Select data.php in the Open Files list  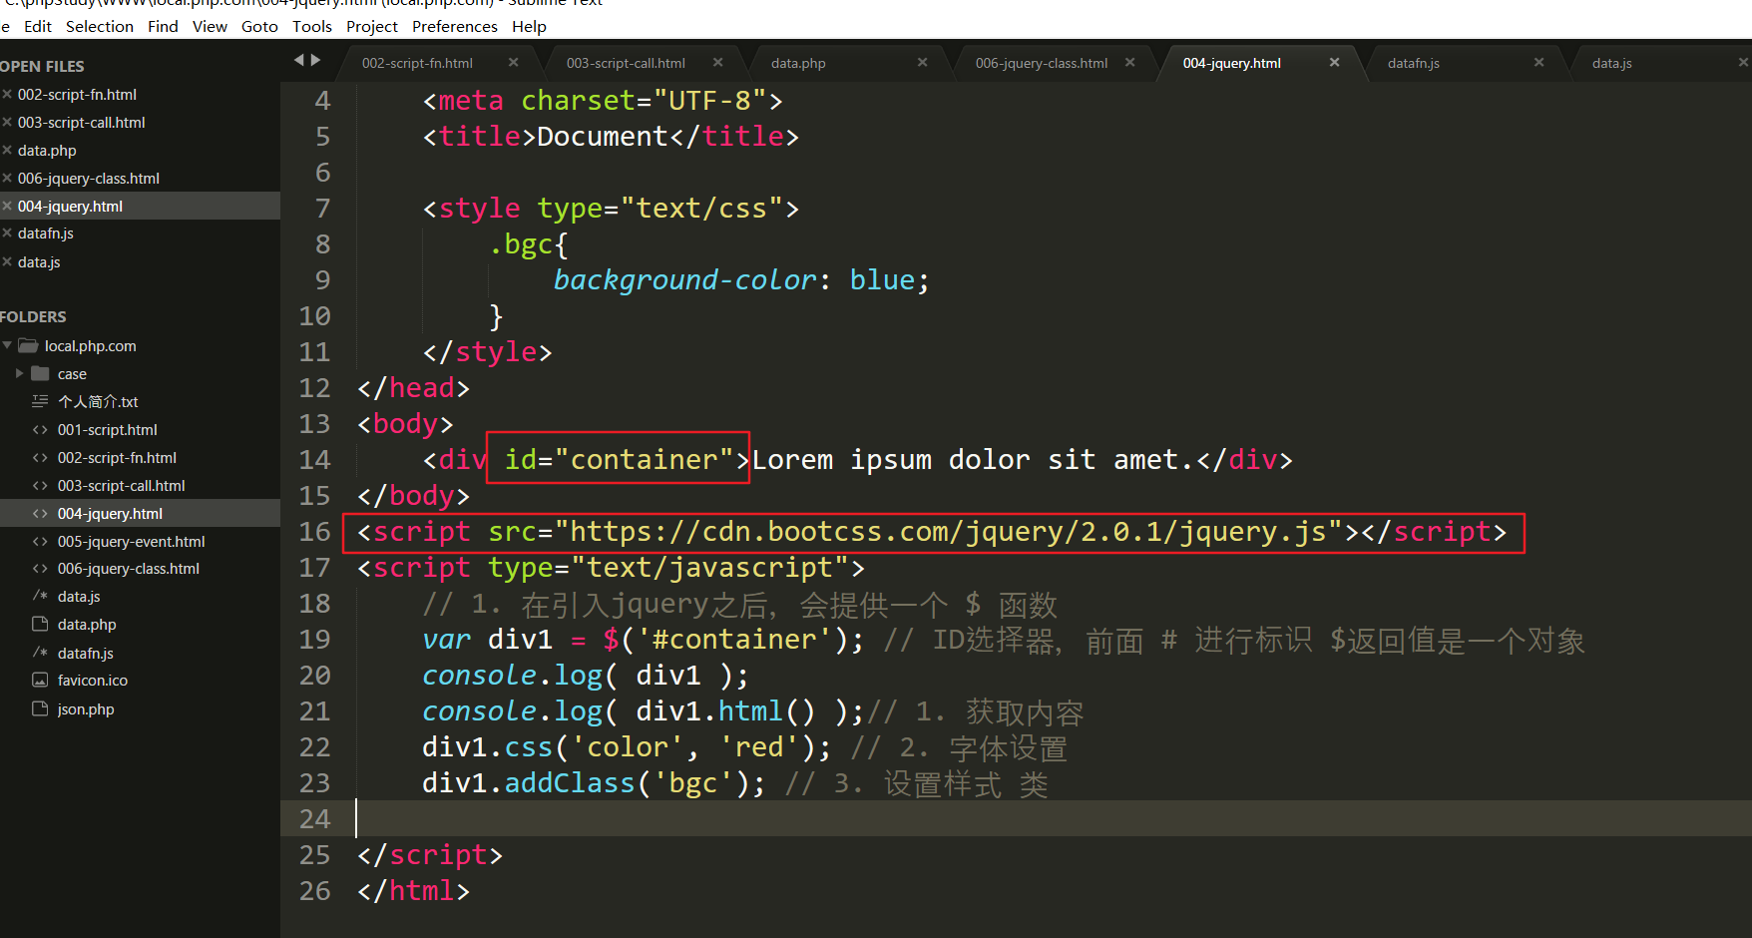click(x=47, y=151)
